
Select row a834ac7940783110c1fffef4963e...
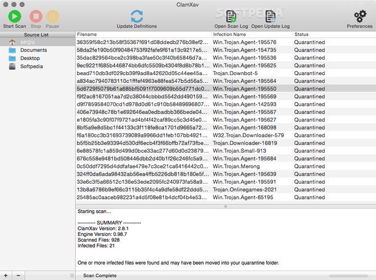coord(226,81)
